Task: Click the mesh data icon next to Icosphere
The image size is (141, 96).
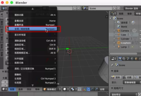Action: pyautogui.click(x=136, y=43)
